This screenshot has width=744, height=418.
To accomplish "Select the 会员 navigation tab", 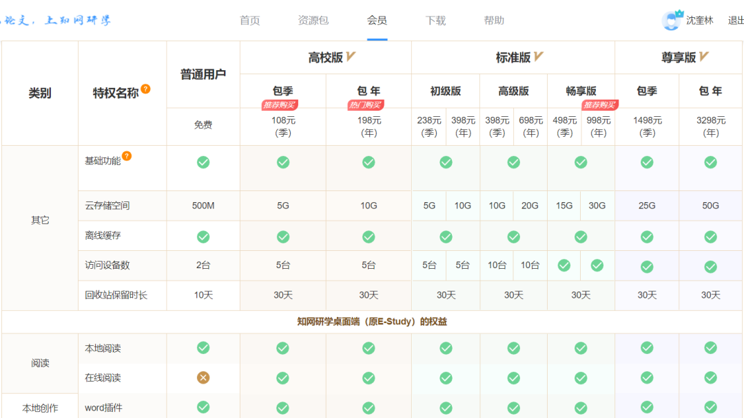I will tap(377, 21).
